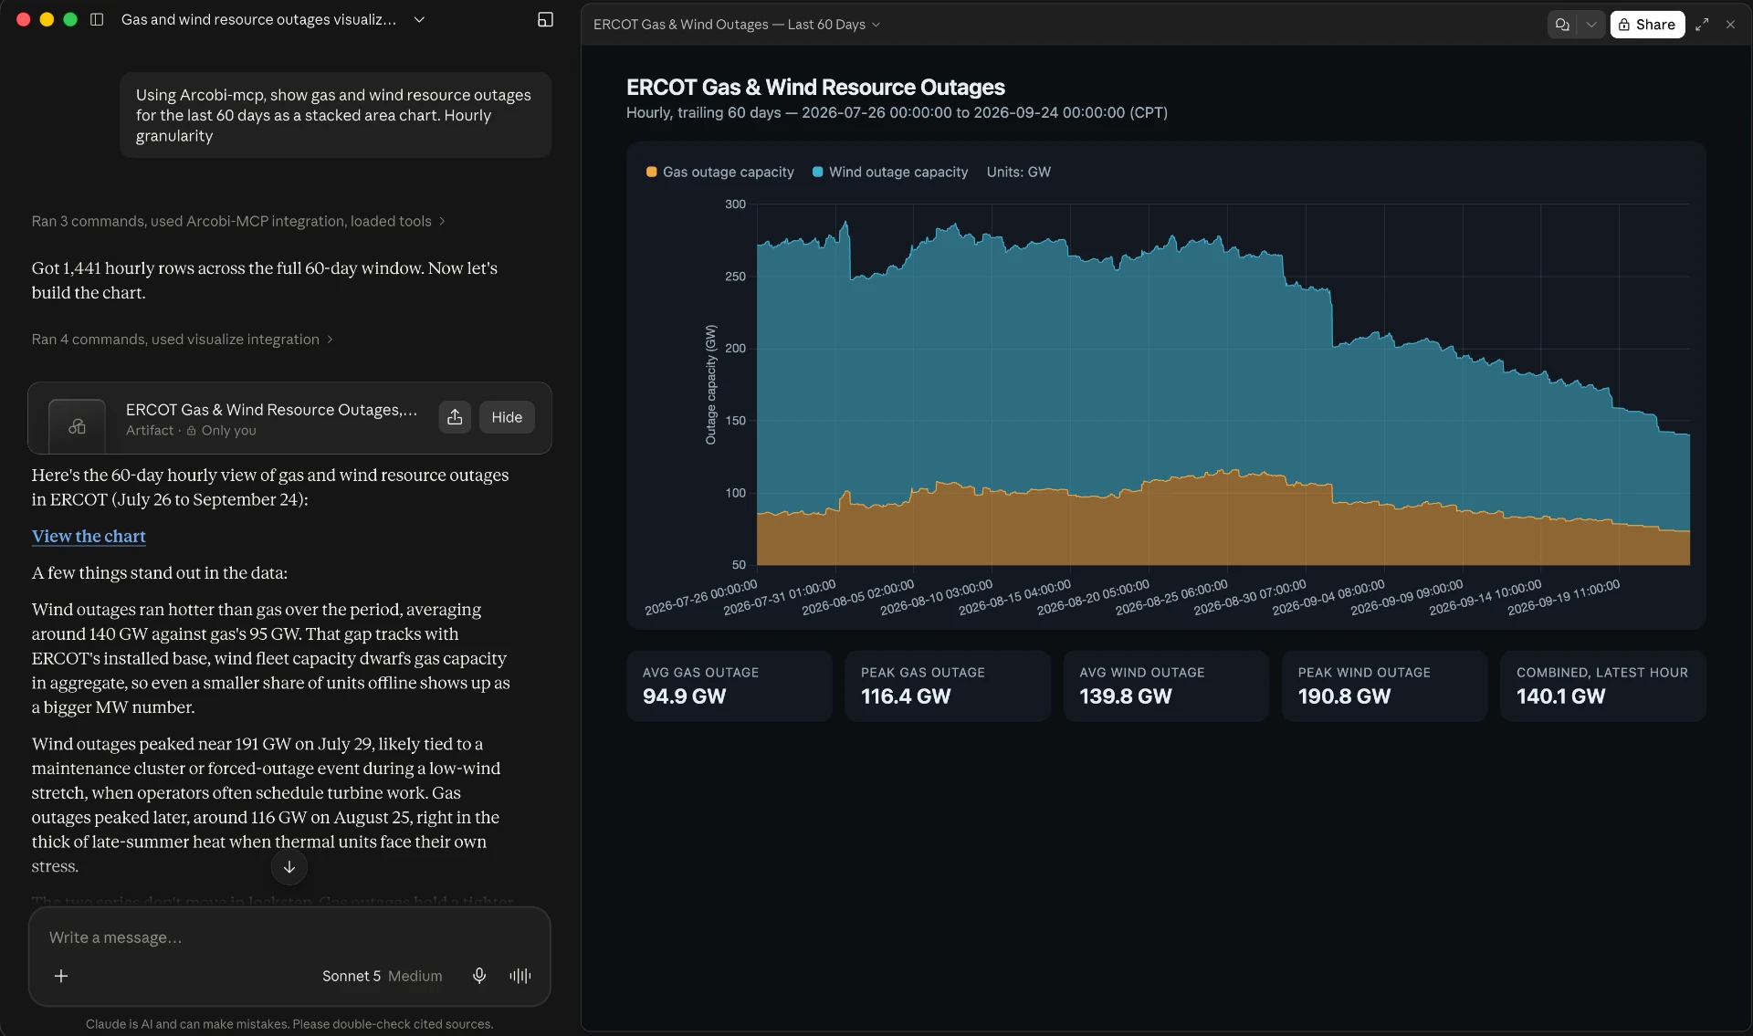Viewport: 1753px width, 1036px height.
Task: Close the artifact panel X
Action: pyautogui.click(x=1730, y=25)
